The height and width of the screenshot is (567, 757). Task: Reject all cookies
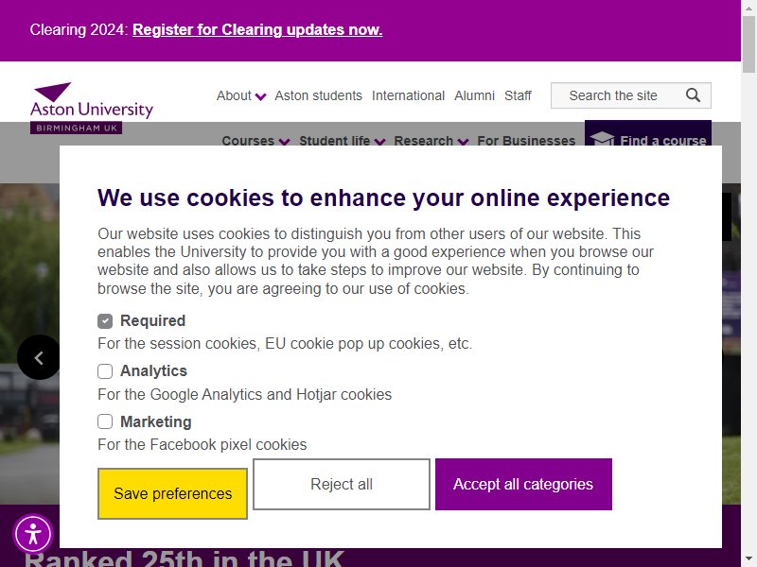(x=342, y=484)
